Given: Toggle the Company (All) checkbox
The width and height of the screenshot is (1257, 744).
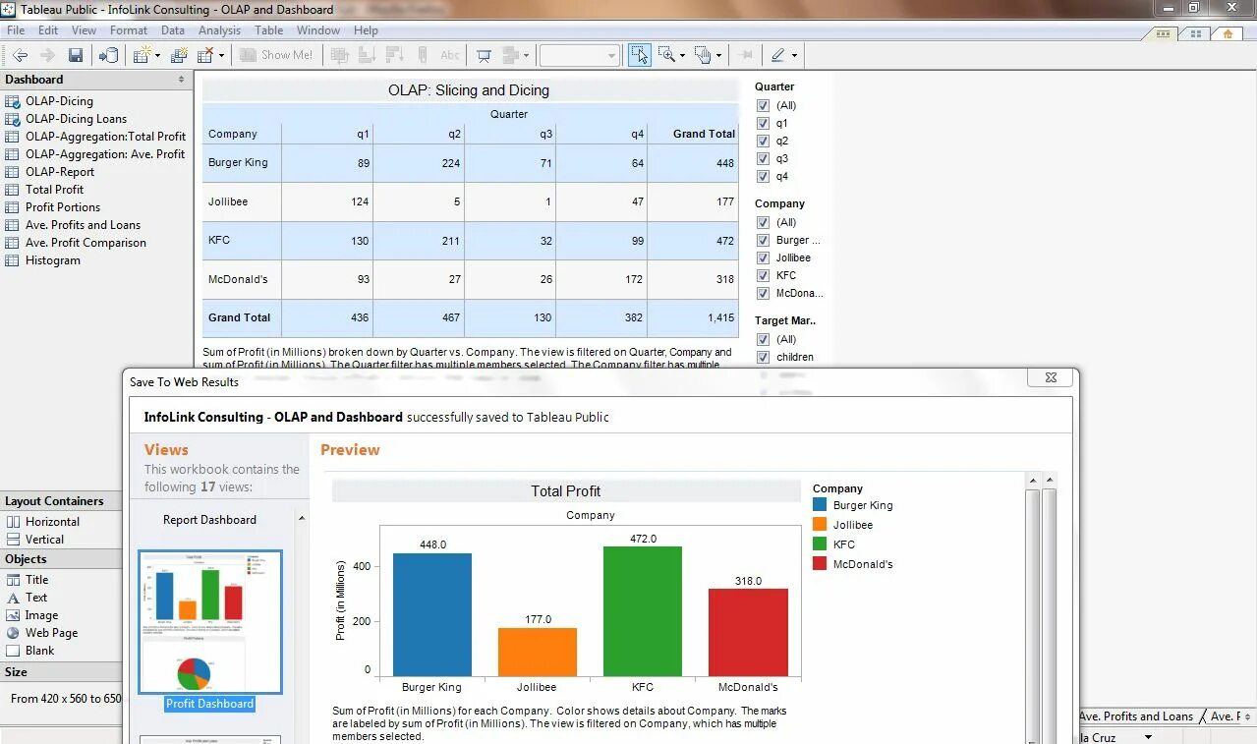Looking at the screenshot, I should [x=763, y=222].
